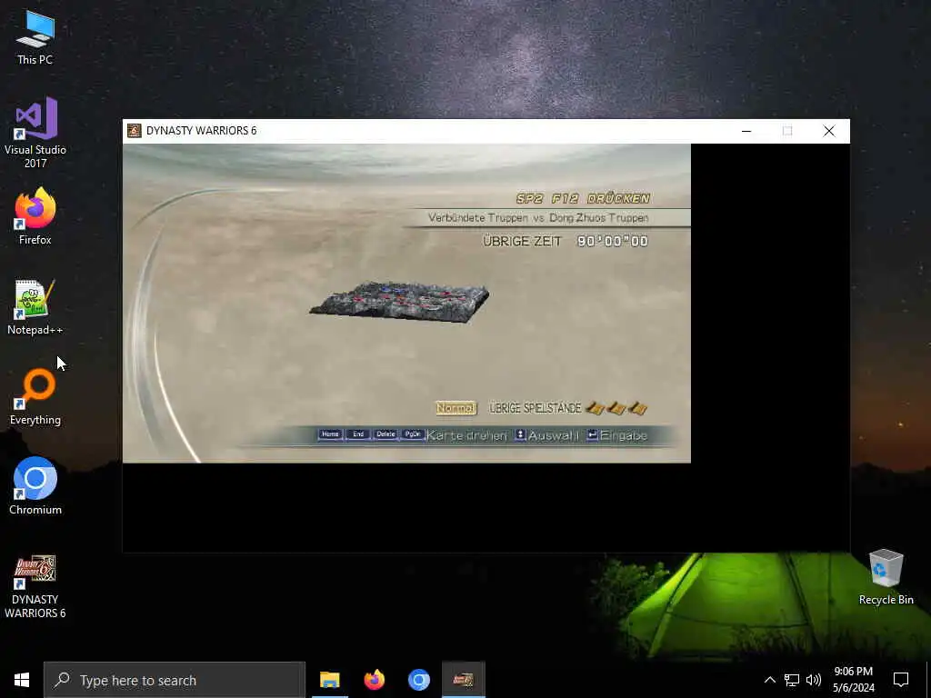Click the taskbar search box
Screen dimensions: 931x698
tap(175, 680)
